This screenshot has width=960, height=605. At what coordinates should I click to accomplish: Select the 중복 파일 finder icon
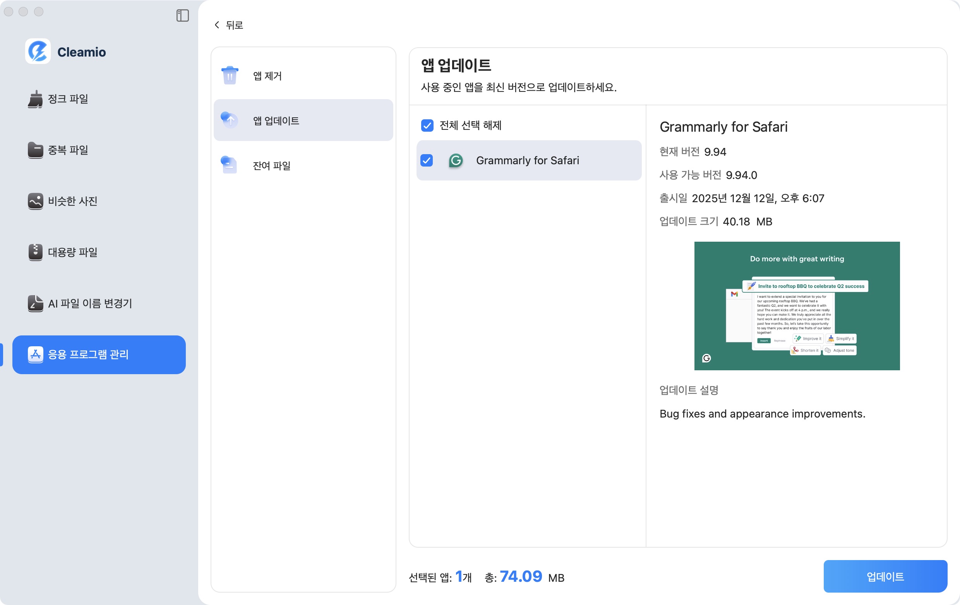36,150
